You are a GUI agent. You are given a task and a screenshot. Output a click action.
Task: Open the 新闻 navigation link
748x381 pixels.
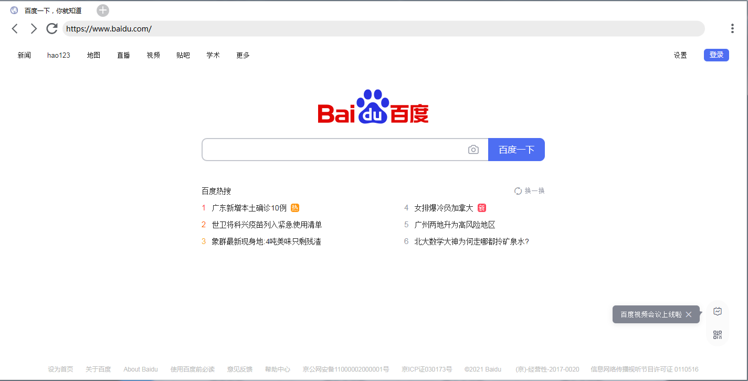coord(24,55)
